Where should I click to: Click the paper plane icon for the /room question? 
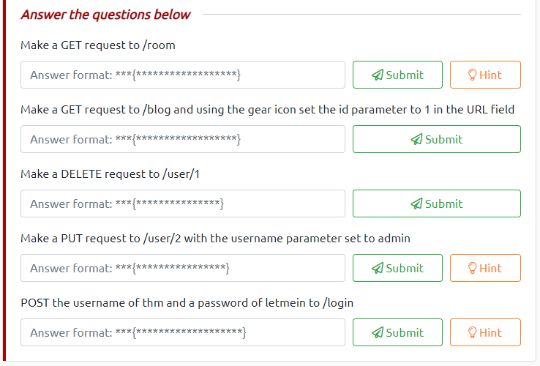click(x=378, y=75)
